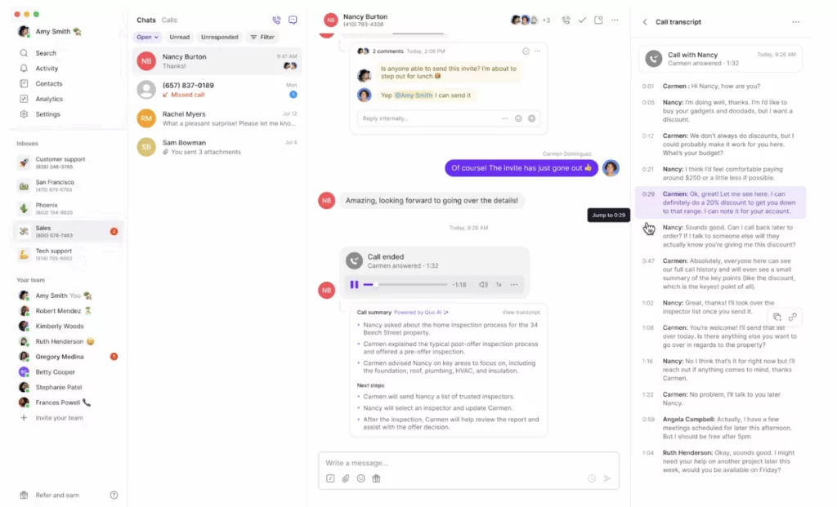Mark Nancy Burton conversation as done
837x507 pixels.
click(582, 20)
